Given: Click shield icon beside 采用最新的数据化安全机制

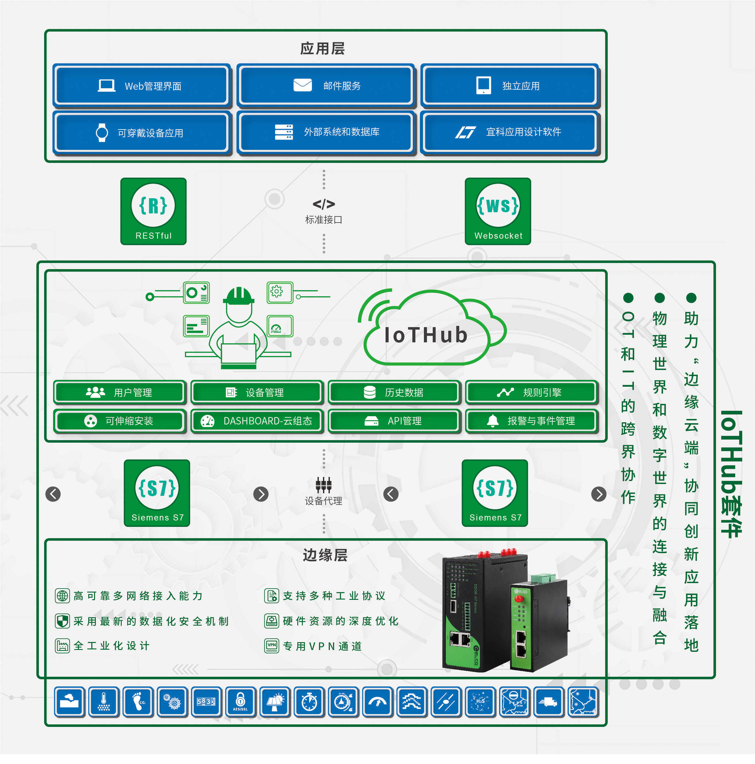Looking at the screenshot, I should click(x=62, y=621).
